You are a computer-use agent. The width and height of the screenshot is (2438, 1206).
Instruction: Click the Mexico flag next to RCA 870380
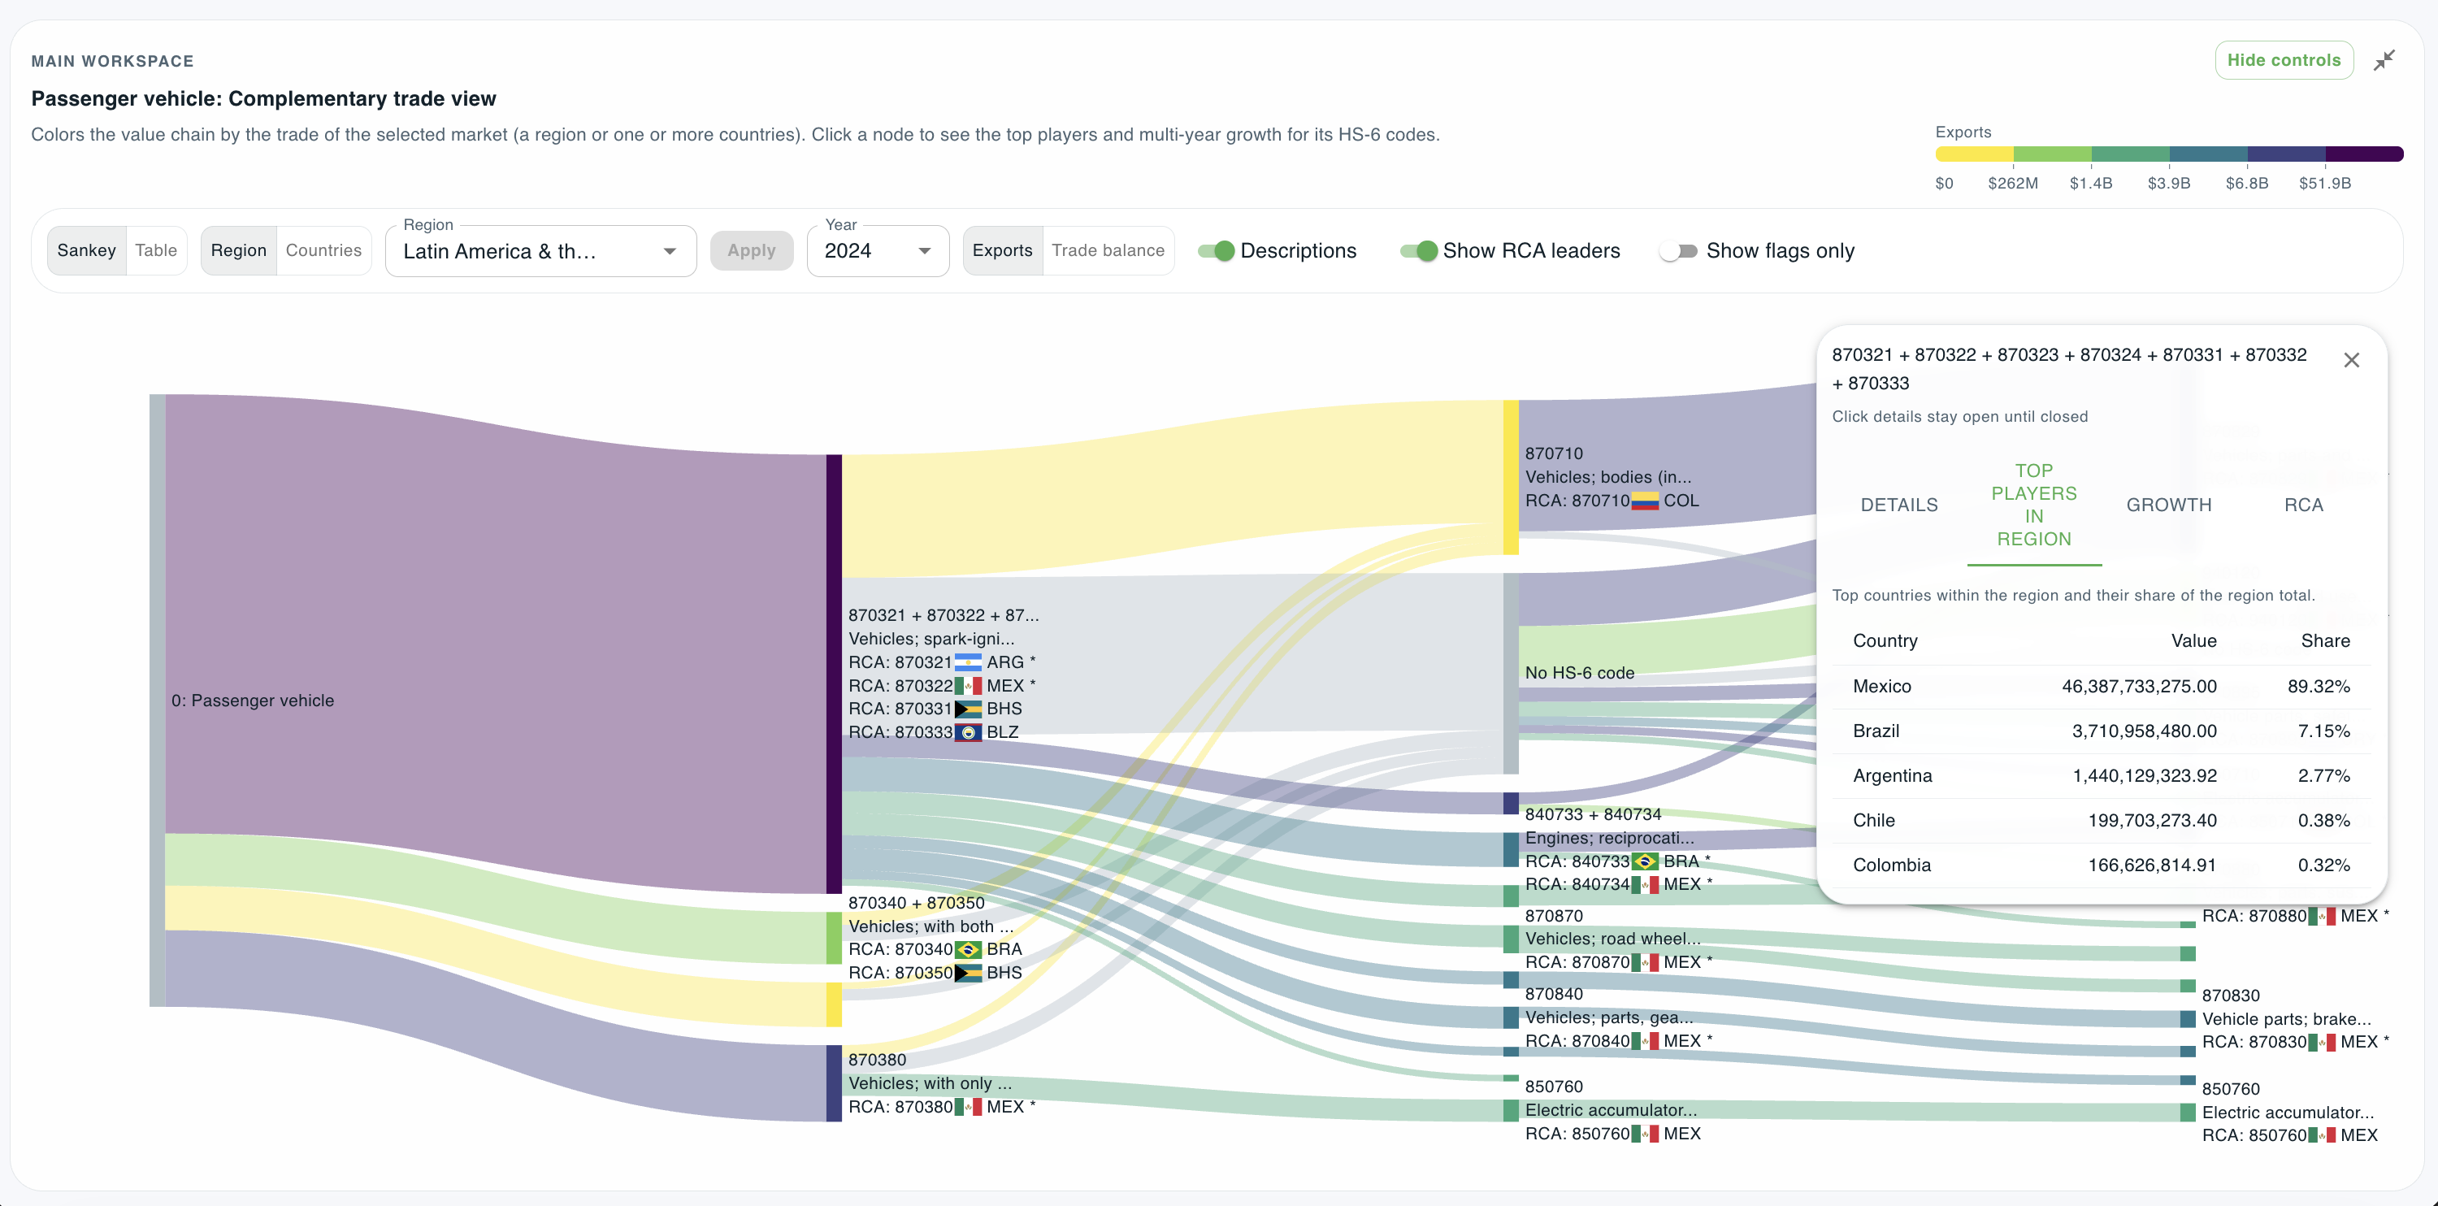coord(968,1107)
